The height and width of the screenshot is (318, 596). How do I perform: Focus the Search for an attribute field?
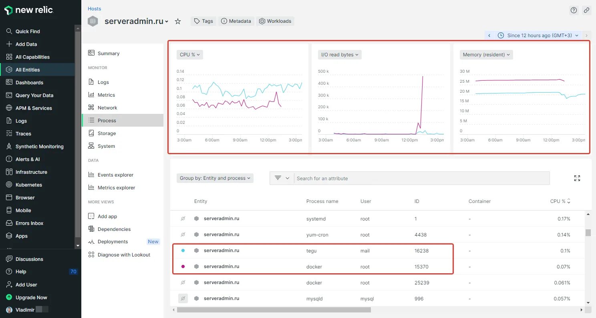tap(422, 178)
